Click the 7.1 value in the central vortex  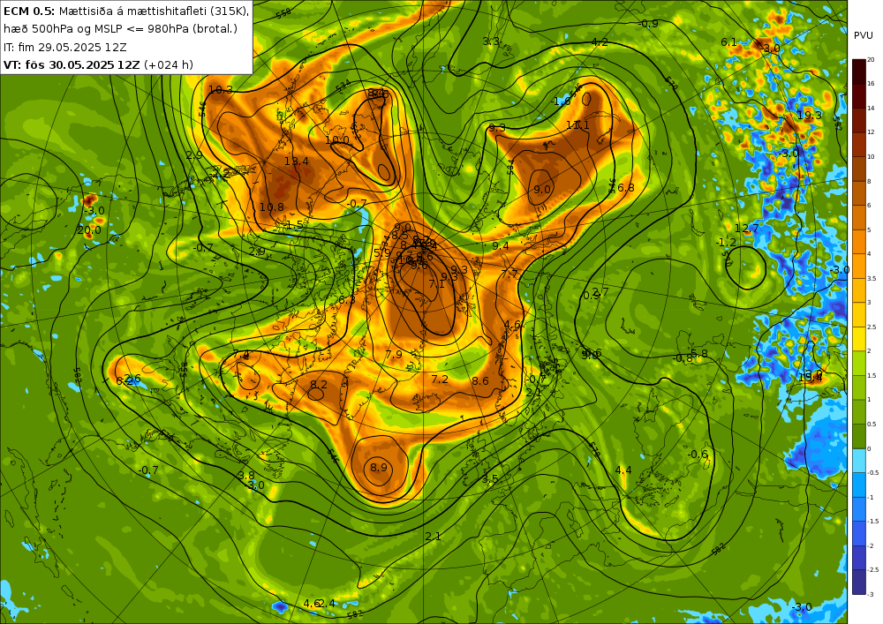[x=436, y=284]
